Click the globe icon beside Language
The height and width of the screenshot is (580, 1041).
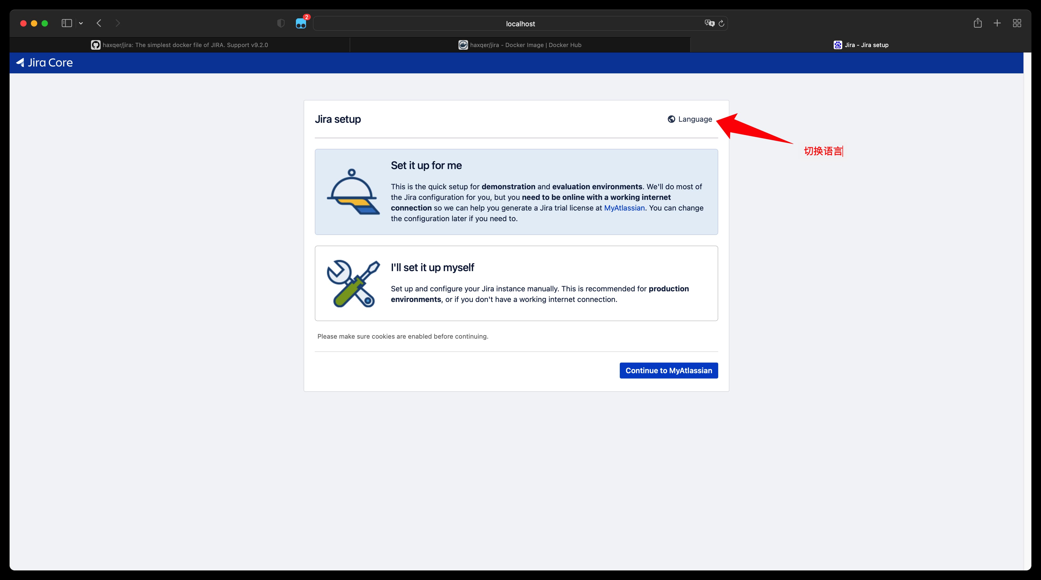click(671, 119)
